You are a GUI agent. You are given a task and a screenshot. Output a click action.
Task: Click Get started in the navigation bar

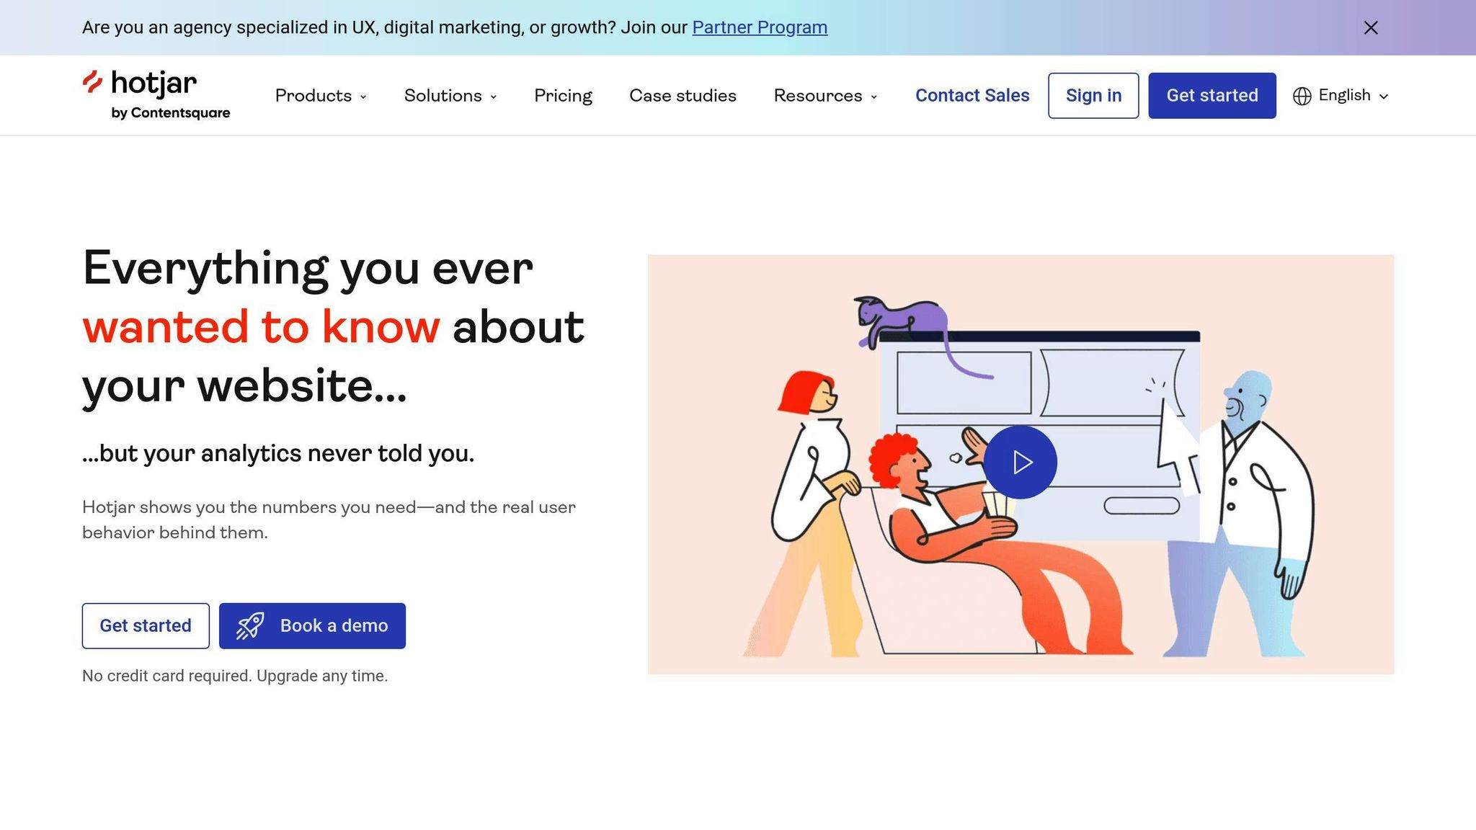[x=1212, y=96]
